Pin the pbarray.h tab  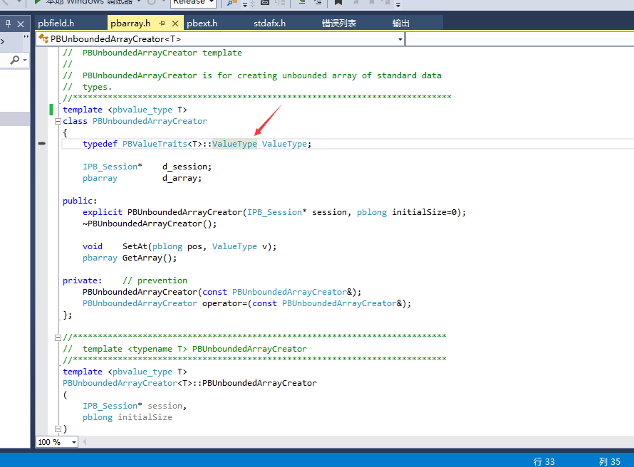[162, 23]
